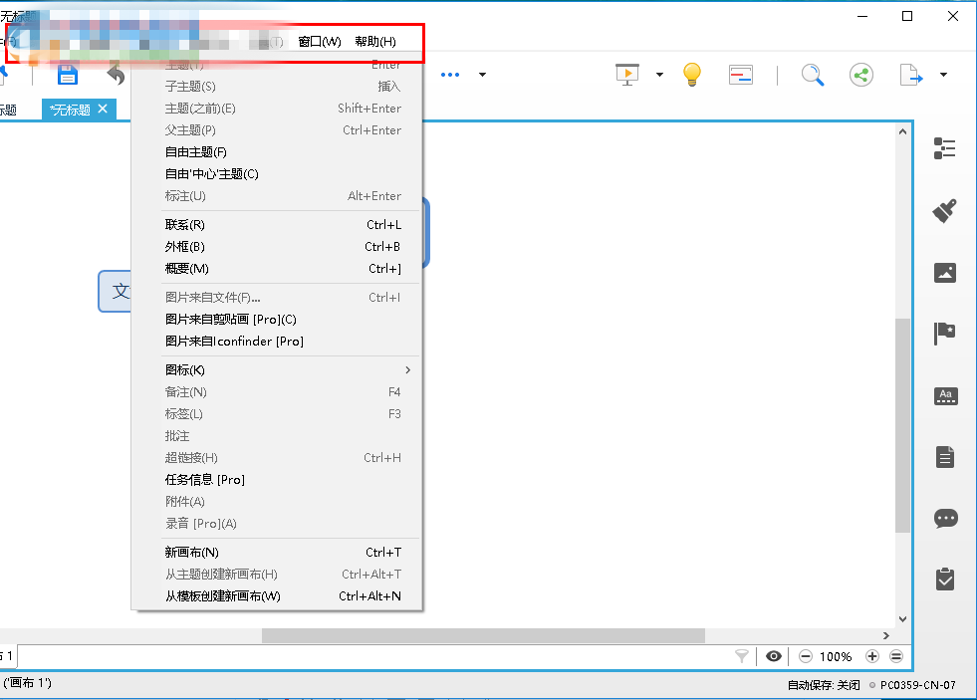Image resolution: width=977 pixels, height=700 pixels.
Task: Save the file with the floppy disk button
Action: pos(66,75)
